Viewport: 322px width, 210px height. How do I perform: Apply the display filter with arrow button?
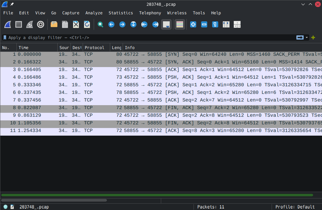point(300,37)
